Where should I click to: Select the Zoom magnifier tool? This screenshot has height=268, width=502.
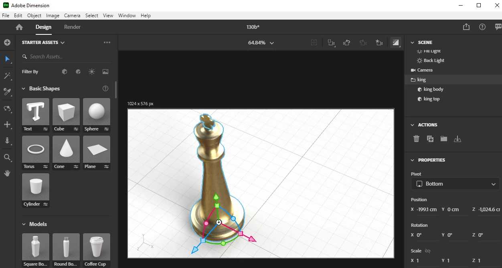[7, 157]
